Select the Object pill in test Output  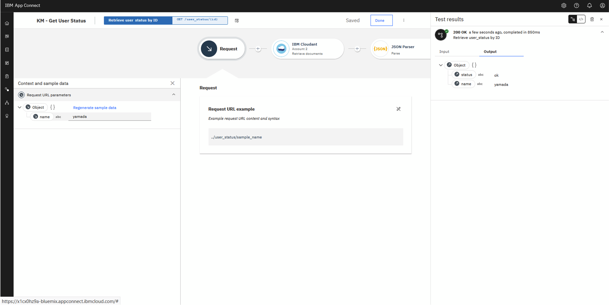[x=457, y=65]
